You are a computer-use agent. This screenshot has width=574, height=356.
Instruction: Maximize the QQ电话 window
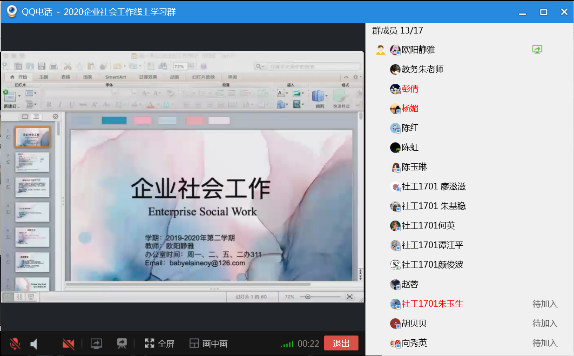[543, 12]
